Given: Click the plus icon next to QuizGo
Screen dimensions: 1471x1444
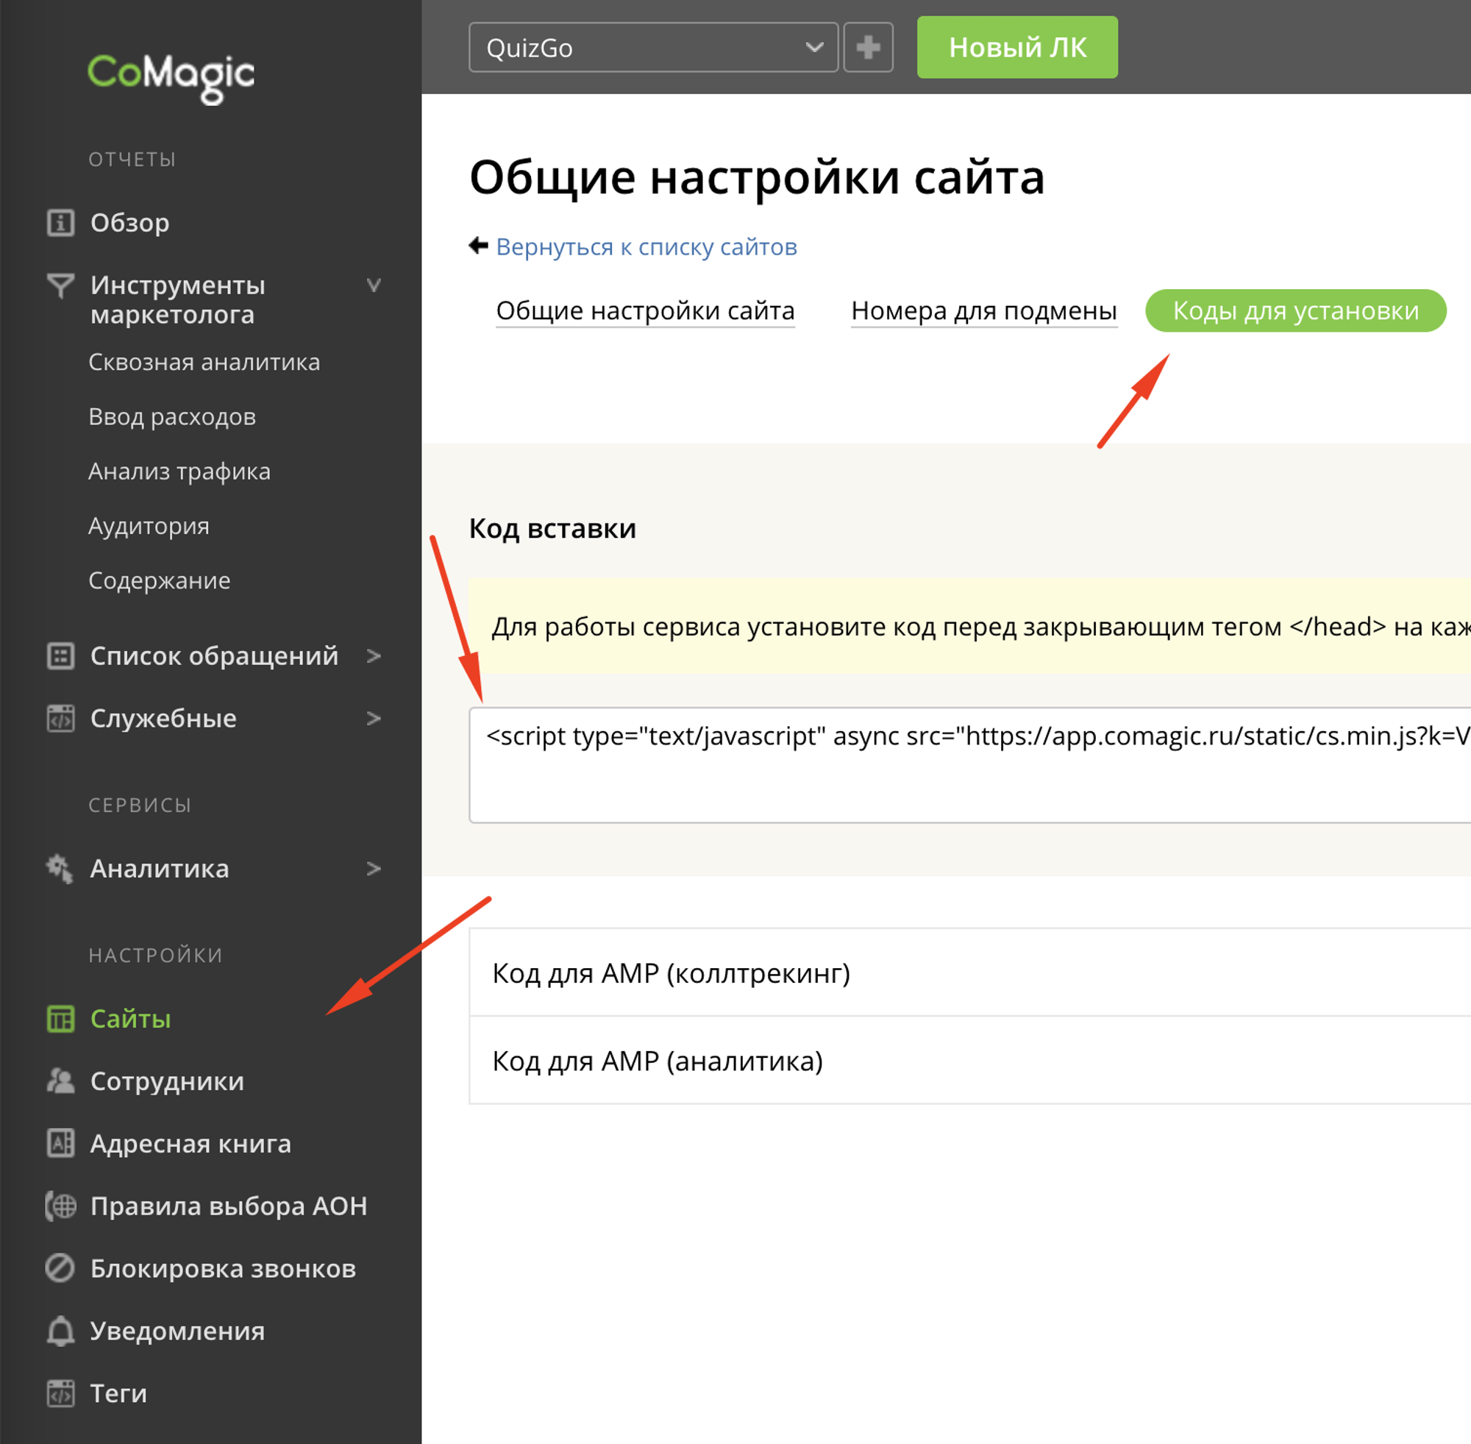Looking at the screenshot, I should pyautogui.click(x=868, y=47).
